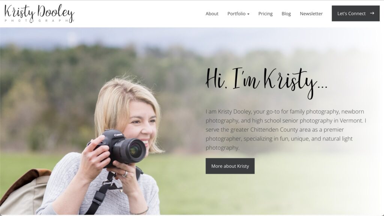Open the About page
This screenshot has height=216, width=384.
click(x=212, y=14)
